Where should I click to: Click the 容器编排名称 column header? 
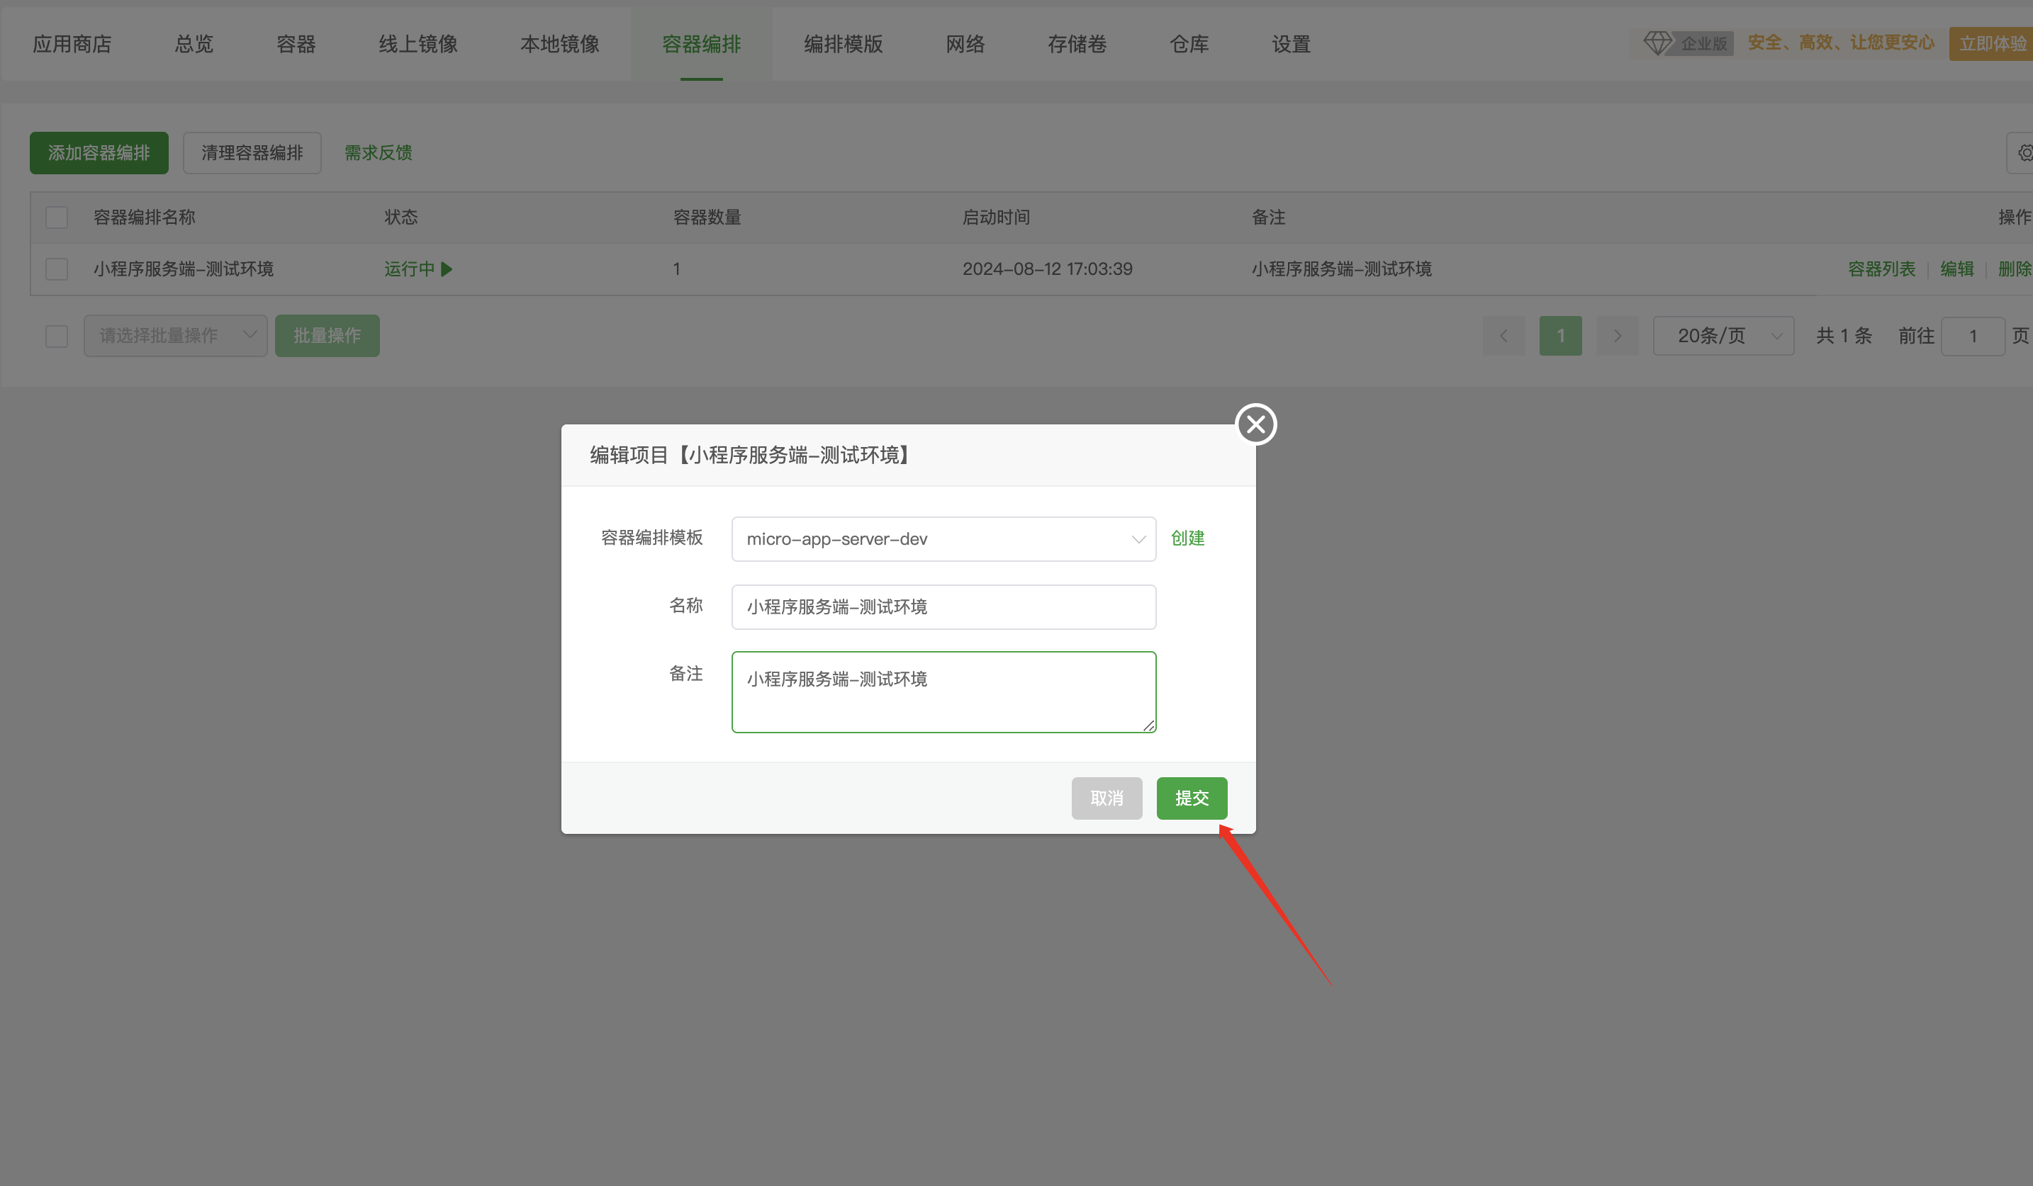click(x=145, y=218)
